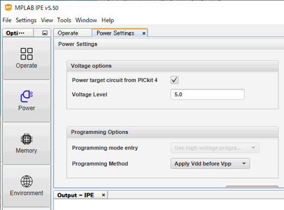Open the Tools menu

[64, 20]
